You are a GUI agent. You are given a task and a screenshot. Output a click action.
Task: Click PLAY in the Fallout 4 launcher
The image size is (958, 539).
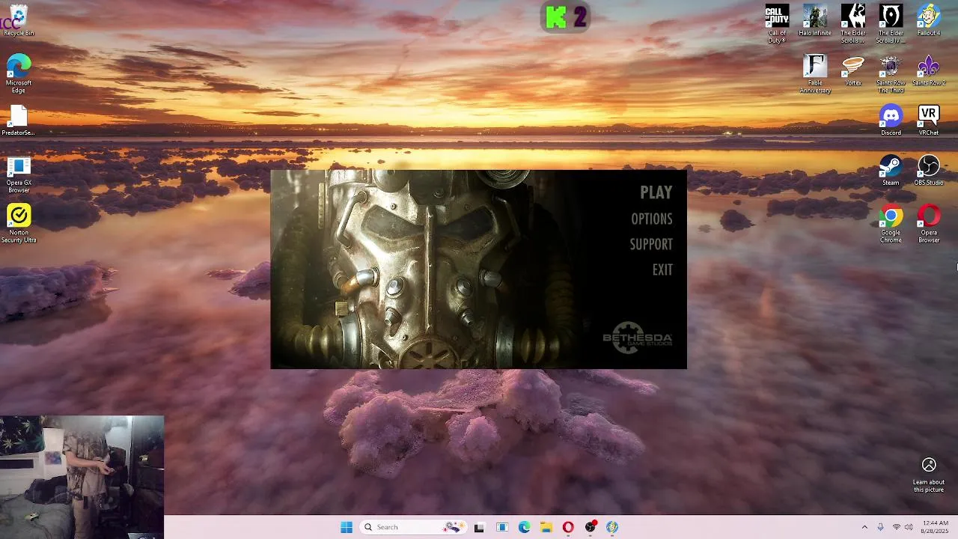(x=656, y=192)
